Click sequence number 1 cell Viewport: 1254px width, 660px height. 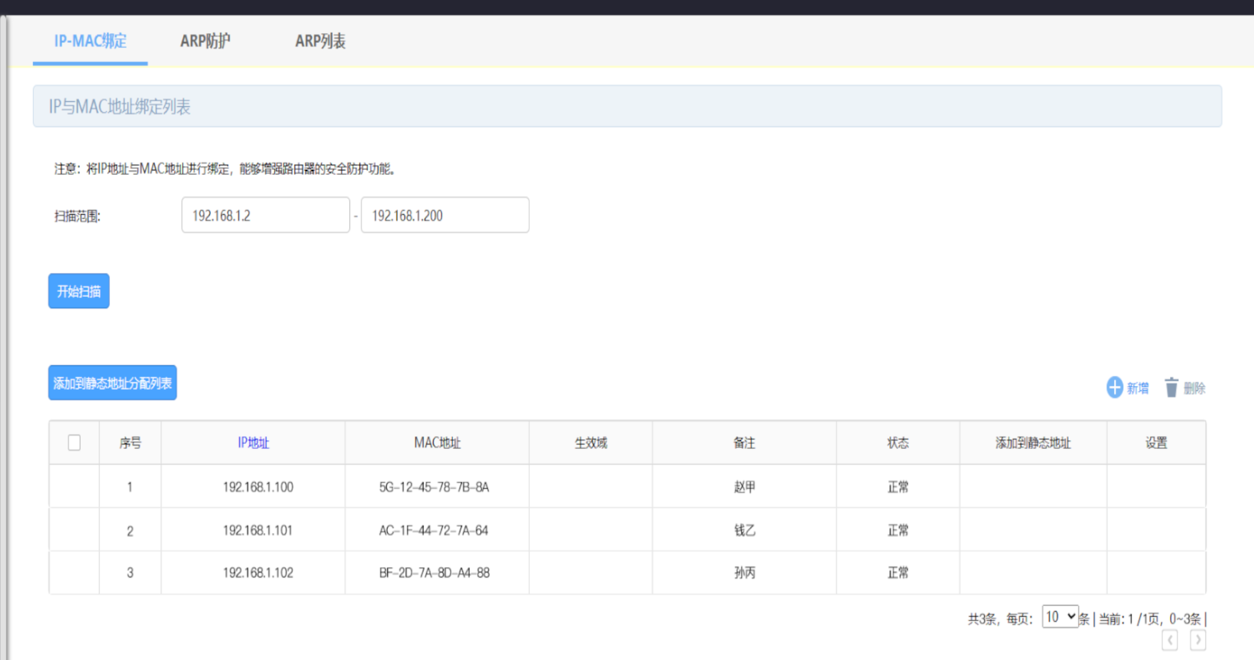130,487
